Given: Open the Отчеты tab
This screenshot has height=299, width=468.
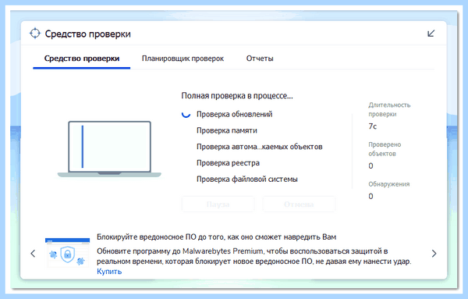Looking at the screenshot, I should [x=260, y=59].
